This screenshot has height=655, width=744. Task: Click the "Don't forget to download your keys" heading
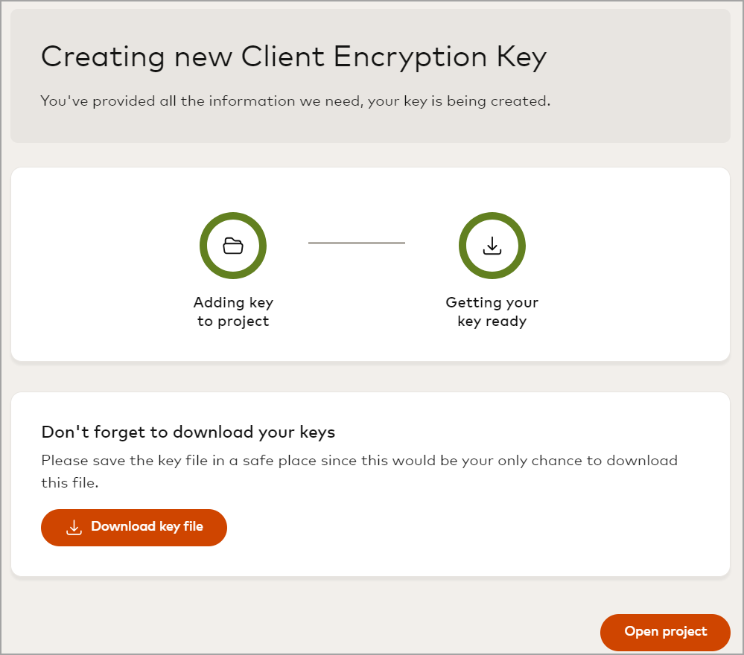(x=188, y=432)
